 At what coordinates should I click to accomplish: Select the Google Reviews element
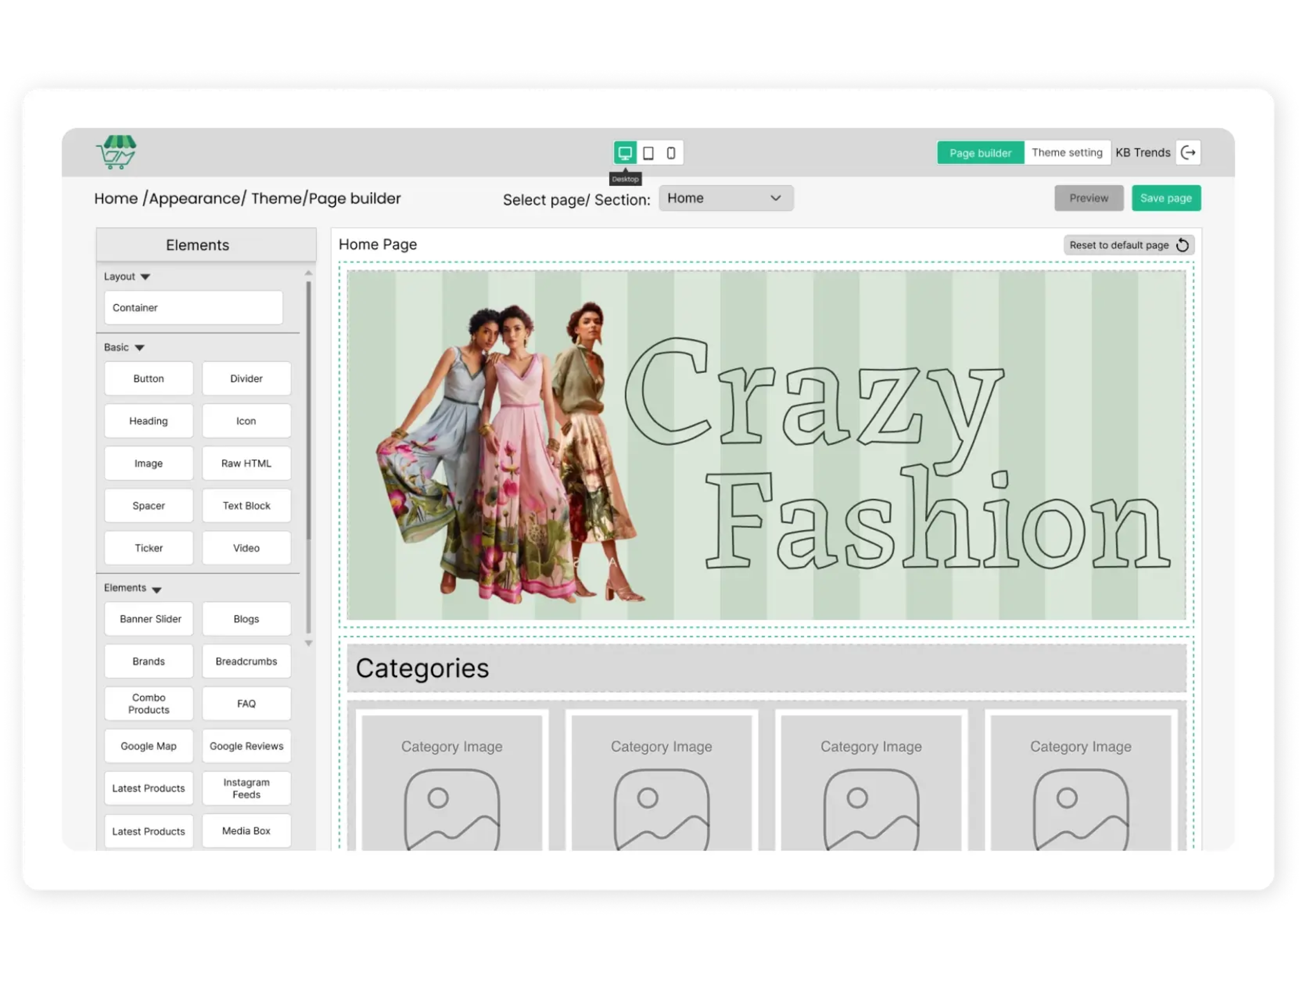tap(246, 746)
